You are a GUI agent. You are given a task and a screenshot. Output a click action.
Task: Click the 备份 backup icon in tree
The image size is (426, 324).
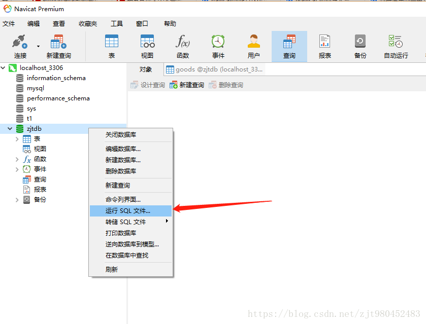(26, 200)
